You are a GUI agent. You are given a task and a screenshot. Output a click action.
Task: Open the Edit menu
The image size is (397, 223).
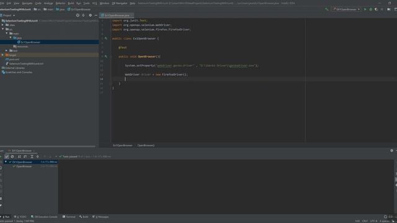pos(9,3)
